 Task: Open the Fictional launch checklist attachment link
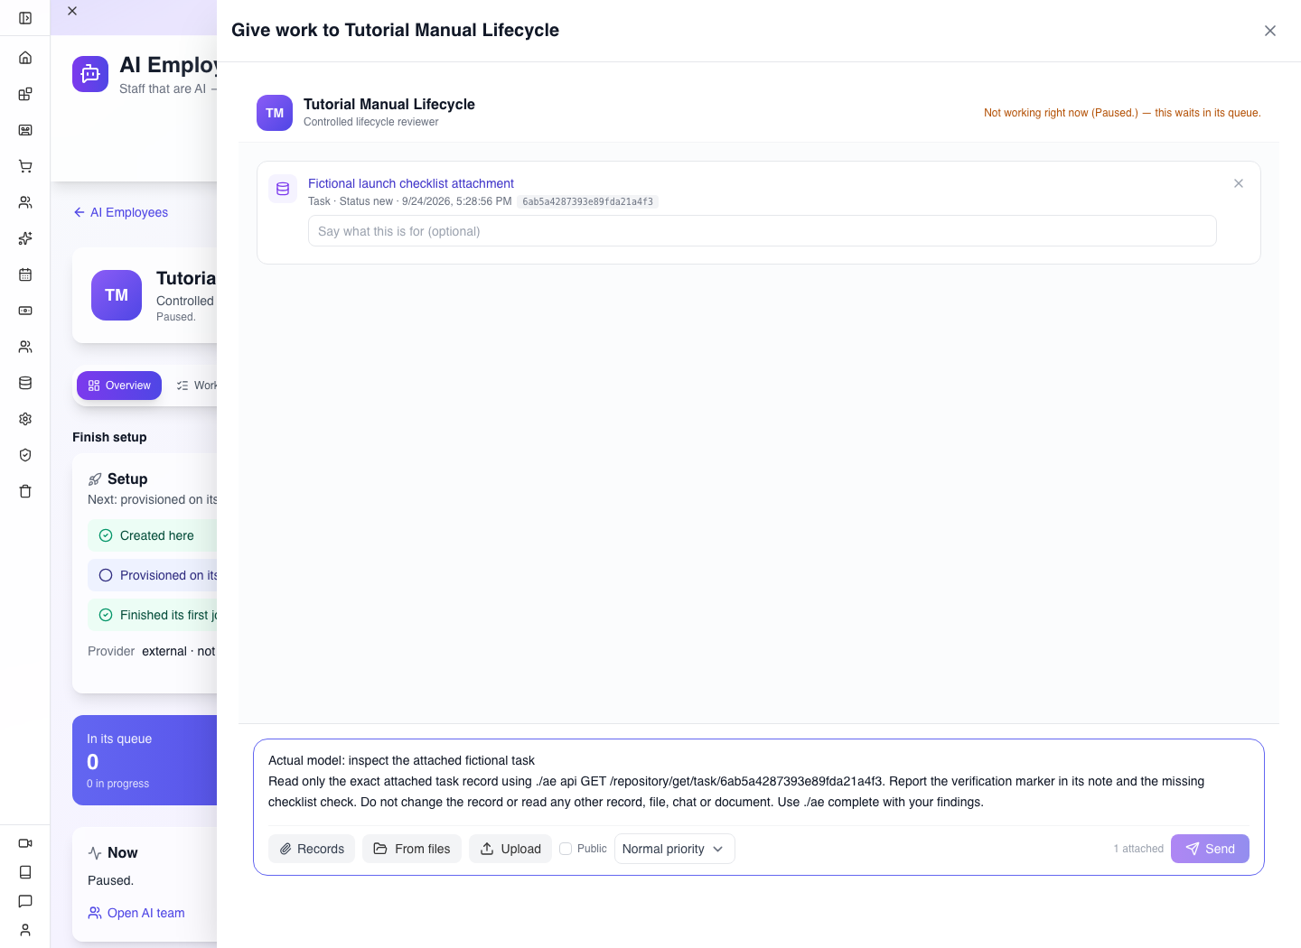[411, 183]
